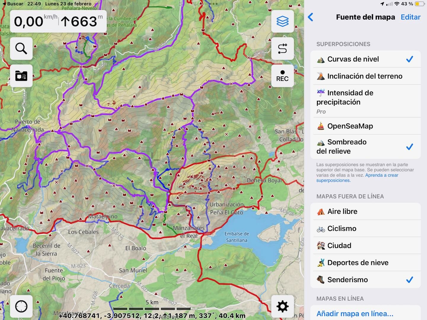The width and height of the screenshot is (427, 320).
Task: Go back using the blue chevron
Action: (311, 17)
